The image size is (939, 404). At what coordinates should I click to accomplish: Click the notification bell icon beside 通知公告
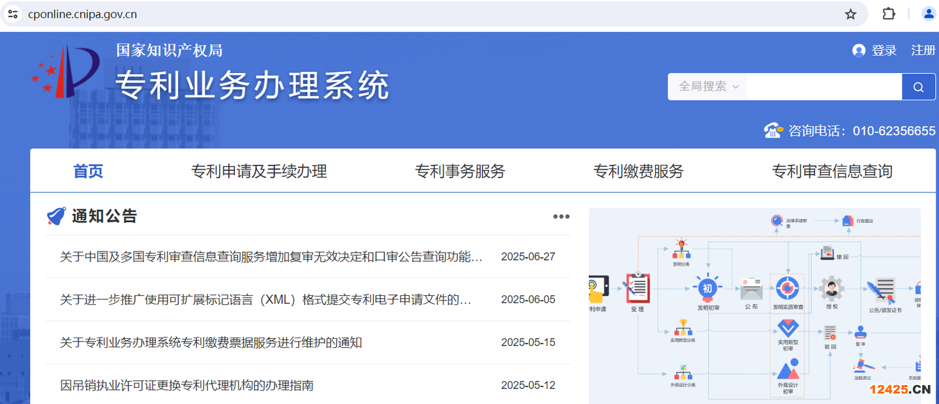pos(56,216)
